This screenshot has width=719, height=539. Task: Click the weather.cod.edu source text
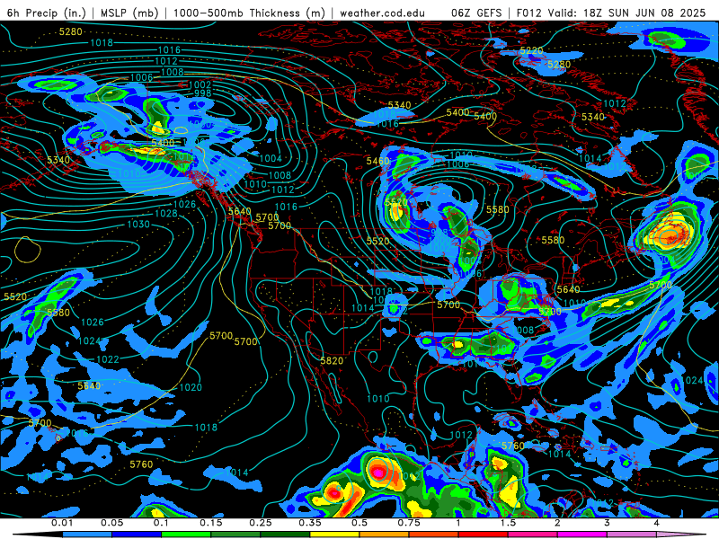[x=382, y=13]
